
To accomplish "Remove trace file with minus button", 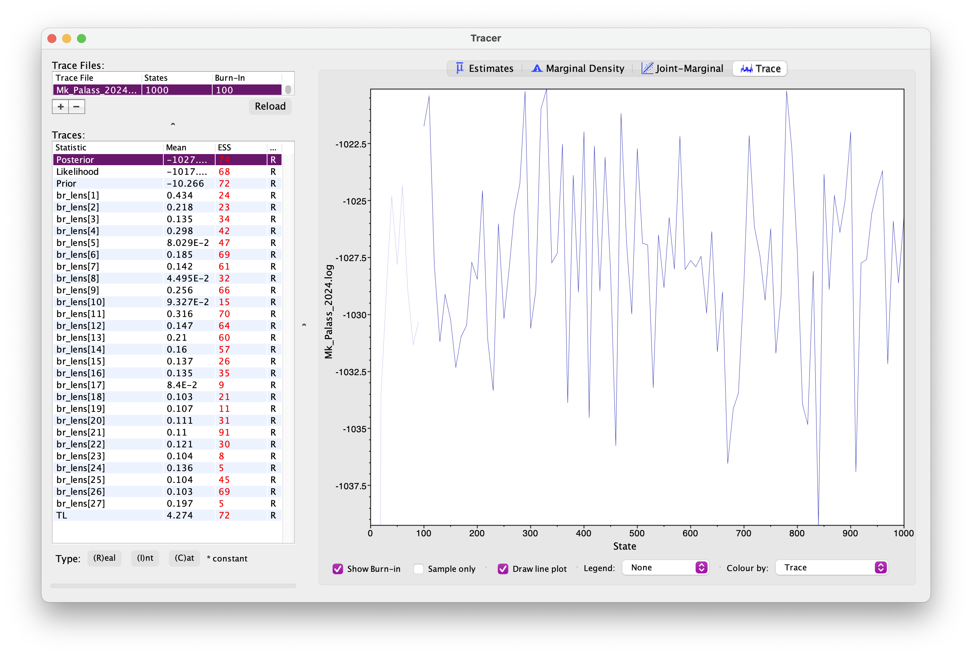I will point(77,107).
